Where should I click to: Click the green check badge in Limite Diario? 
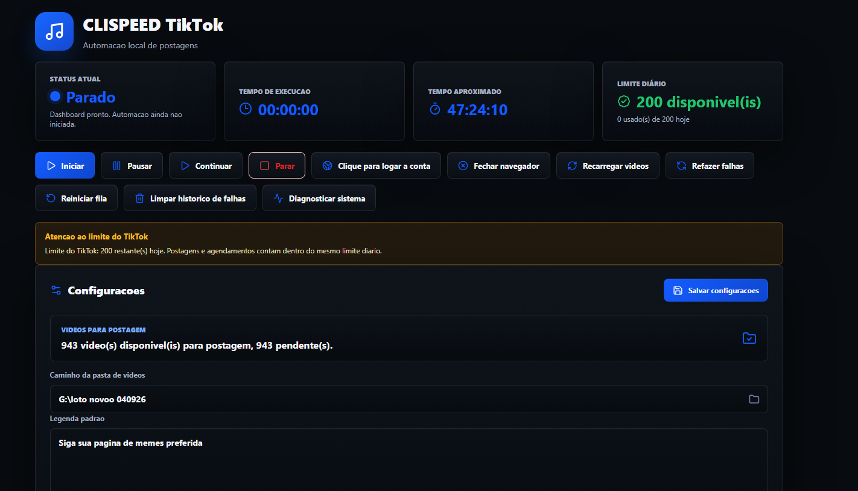pos(623,101)
